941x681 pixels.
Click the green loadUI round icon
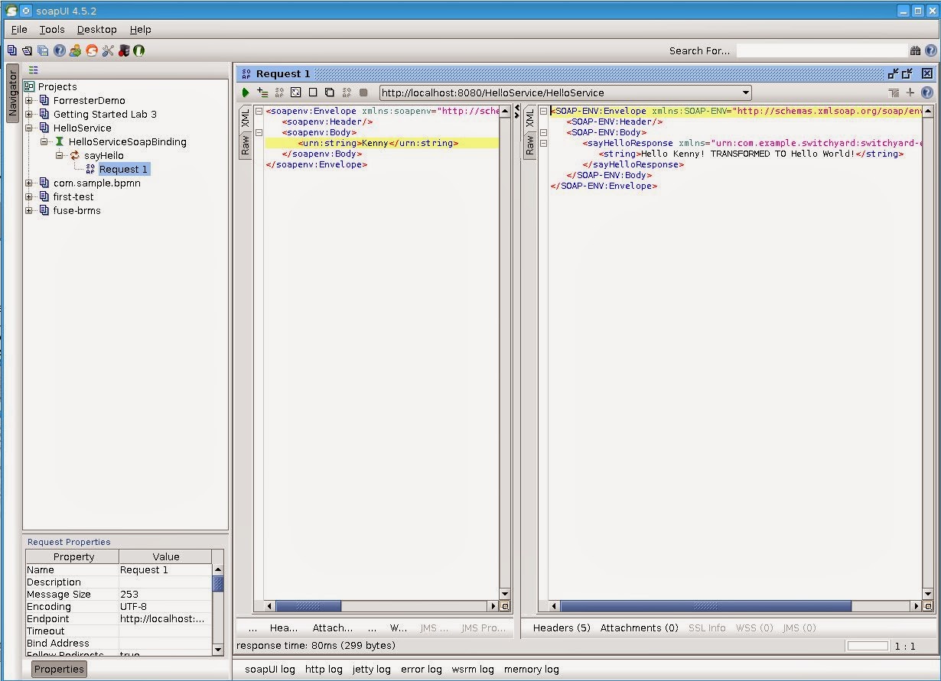tap(138, 50)
